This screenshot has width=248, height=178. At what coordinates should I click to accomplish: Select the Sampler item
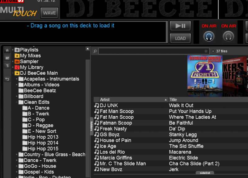point(26,61)
